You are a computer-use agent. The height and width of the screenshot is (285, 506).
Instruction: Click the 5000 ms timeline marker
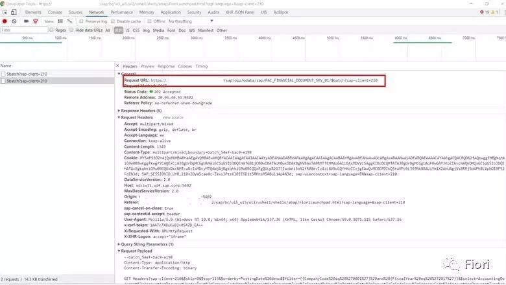(x=332, y=38)
